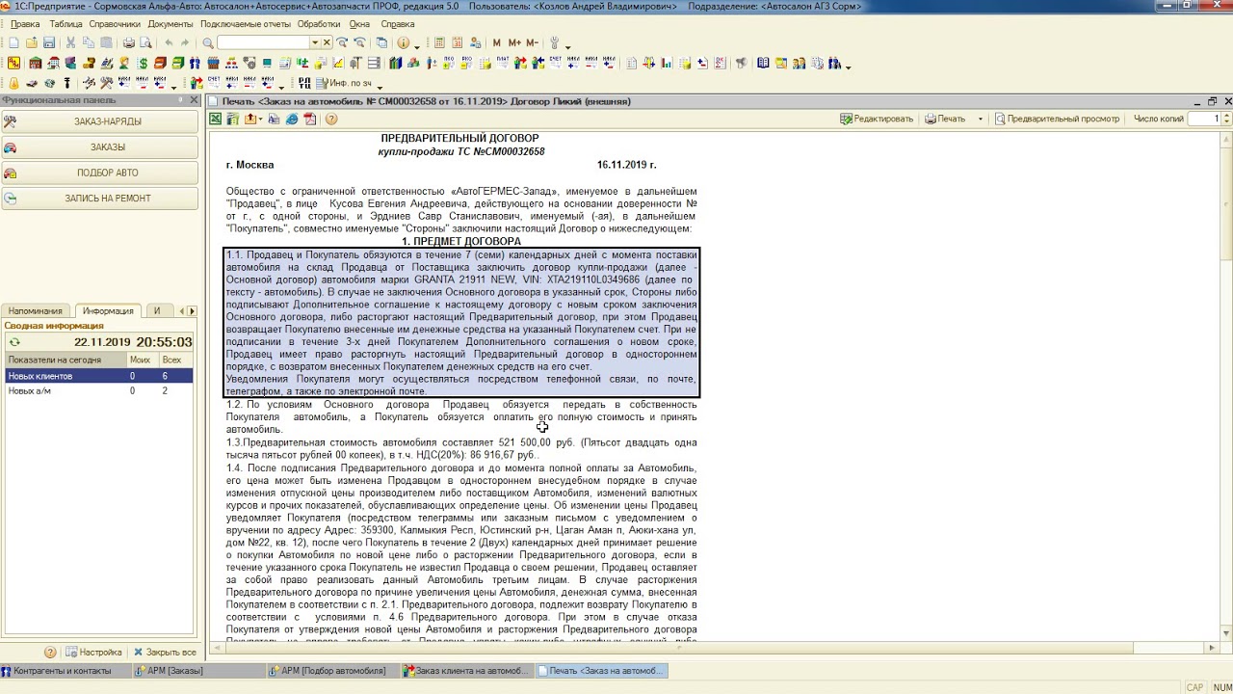Click the Cut scissors icon
1233x694 pixels.
click(x=70, y=42)
